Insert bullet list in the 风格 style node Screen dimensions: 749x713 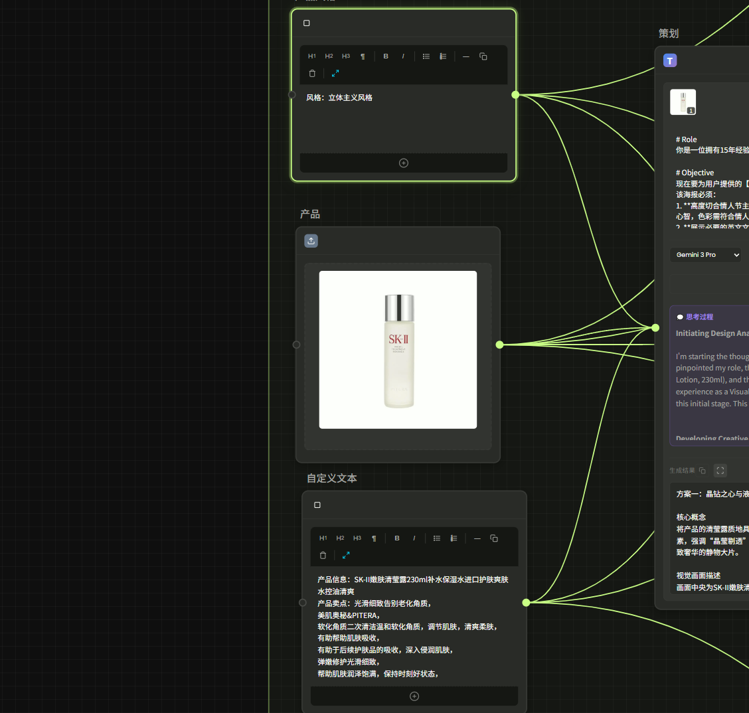(426, 56)
